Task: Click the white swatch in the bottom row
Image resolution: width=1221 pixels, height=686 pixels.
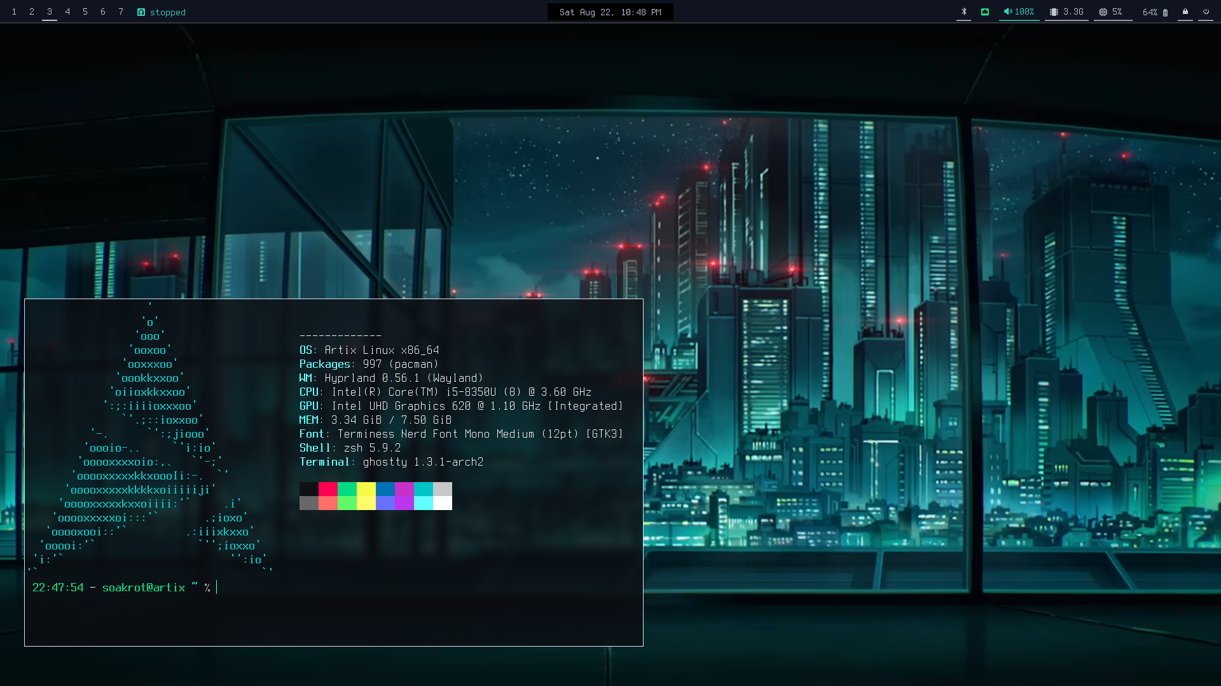Action: [x=443, y=503]
